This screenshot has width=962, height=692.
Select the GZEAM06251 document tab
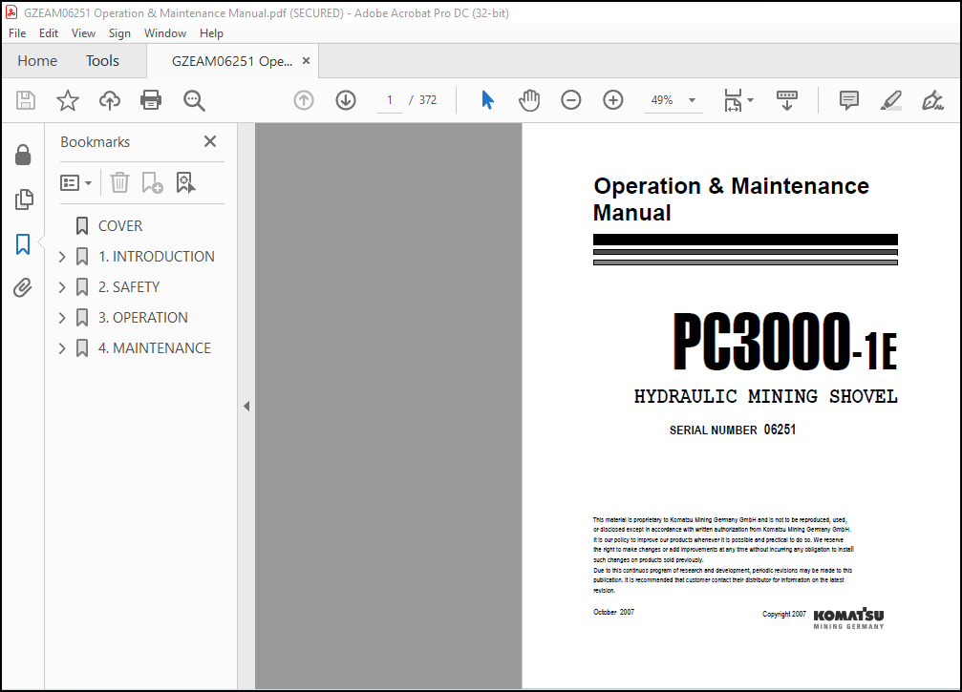(232, 61)
